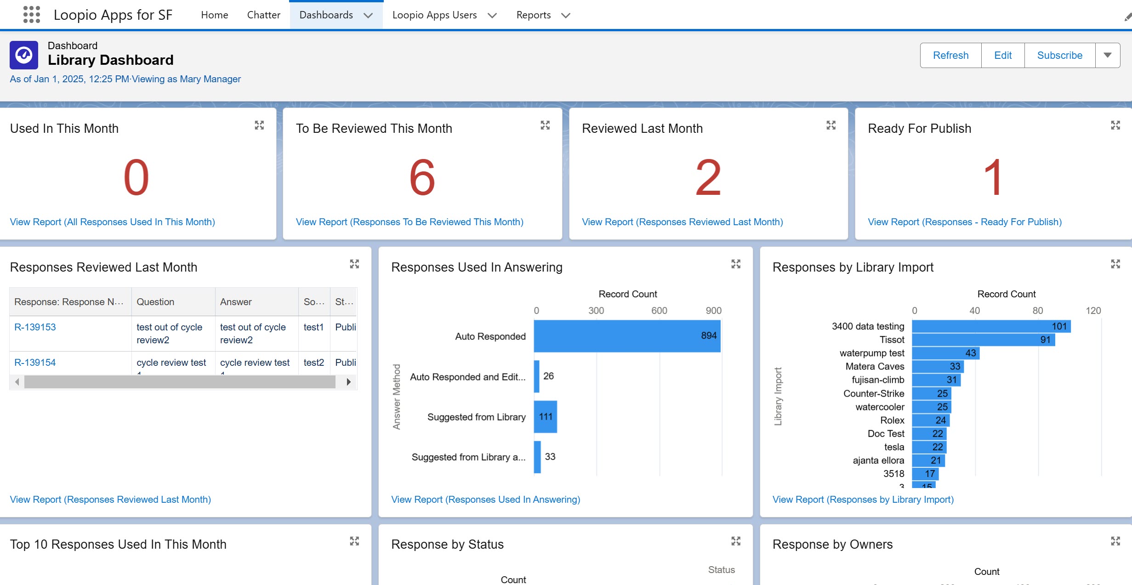Open the more actions dropdown beside Subscribe
Screen dimensions: 1132x585
[x=1108, y=55]
